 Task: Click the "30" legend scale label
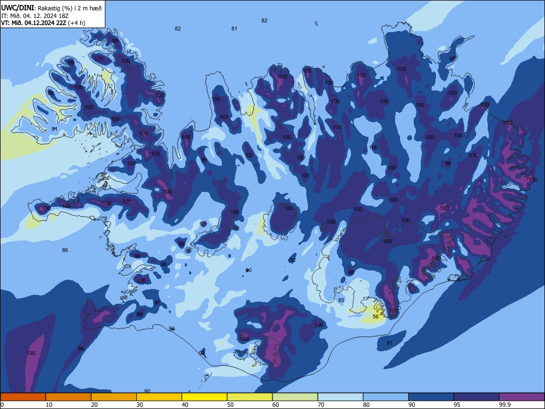pyautogui.click(x=140, y=405)
